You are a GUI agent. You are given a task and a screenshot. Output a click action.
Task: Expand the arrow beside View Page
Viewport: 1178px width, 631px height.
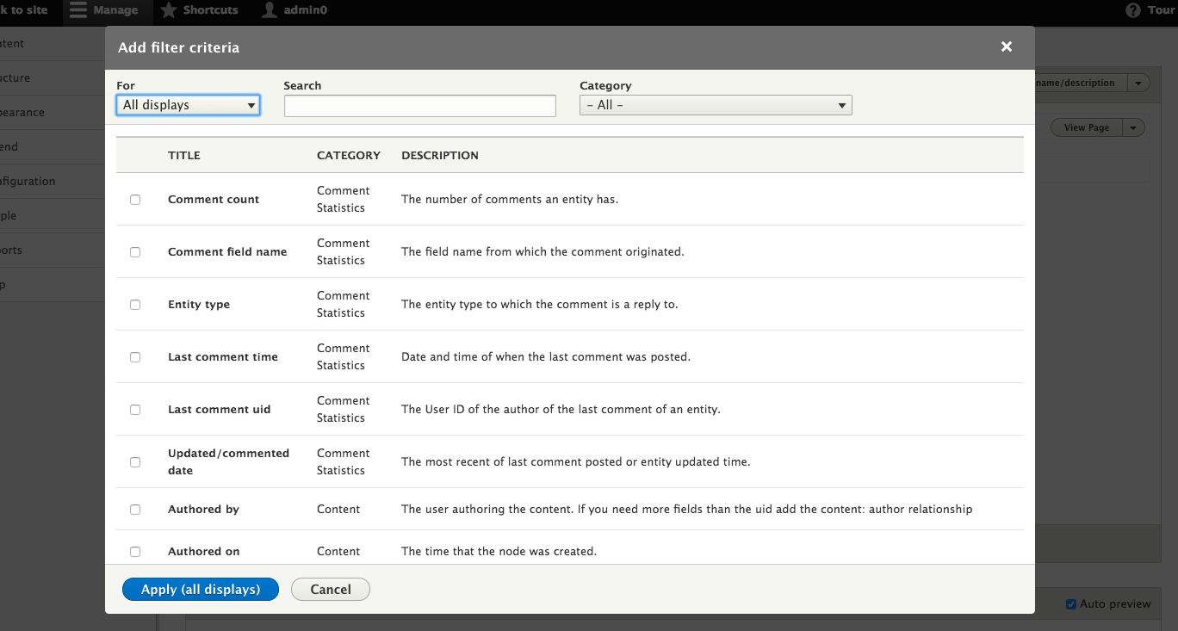(1135, 127)
